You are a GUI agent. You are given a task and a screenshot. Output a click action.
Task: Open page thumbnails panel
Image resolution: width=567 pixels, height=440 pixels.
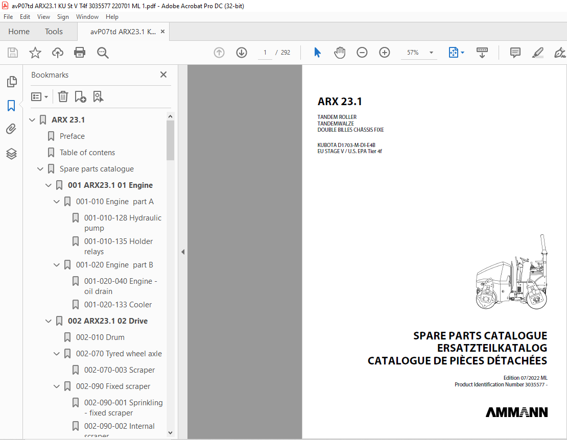pos(12,82)
